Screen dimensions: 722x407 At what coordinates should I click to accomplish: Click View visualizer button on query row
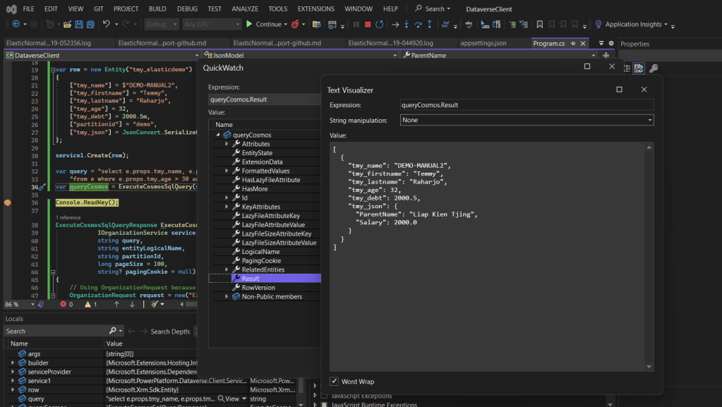coord(229,399)
